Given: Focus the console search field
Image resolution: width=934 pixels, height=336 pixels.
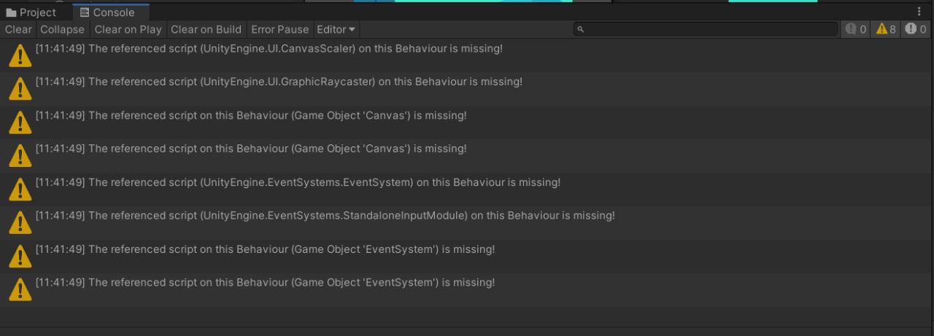Looking at the screenshot, I should [706, 30].
